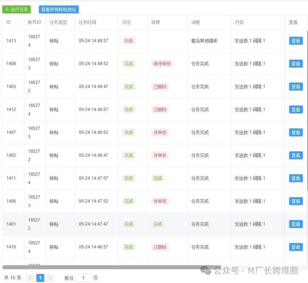The width and height of the screenshot is (308, 283).
Task: Click ID cell 1402
Action: (11, 155)
